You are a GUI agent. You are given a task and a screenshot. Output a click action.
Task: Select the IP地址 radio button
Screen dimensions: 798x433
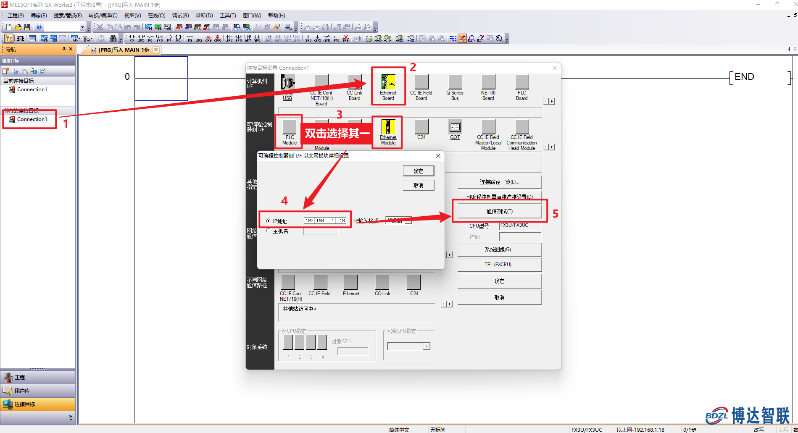click(x=269, y=221)
